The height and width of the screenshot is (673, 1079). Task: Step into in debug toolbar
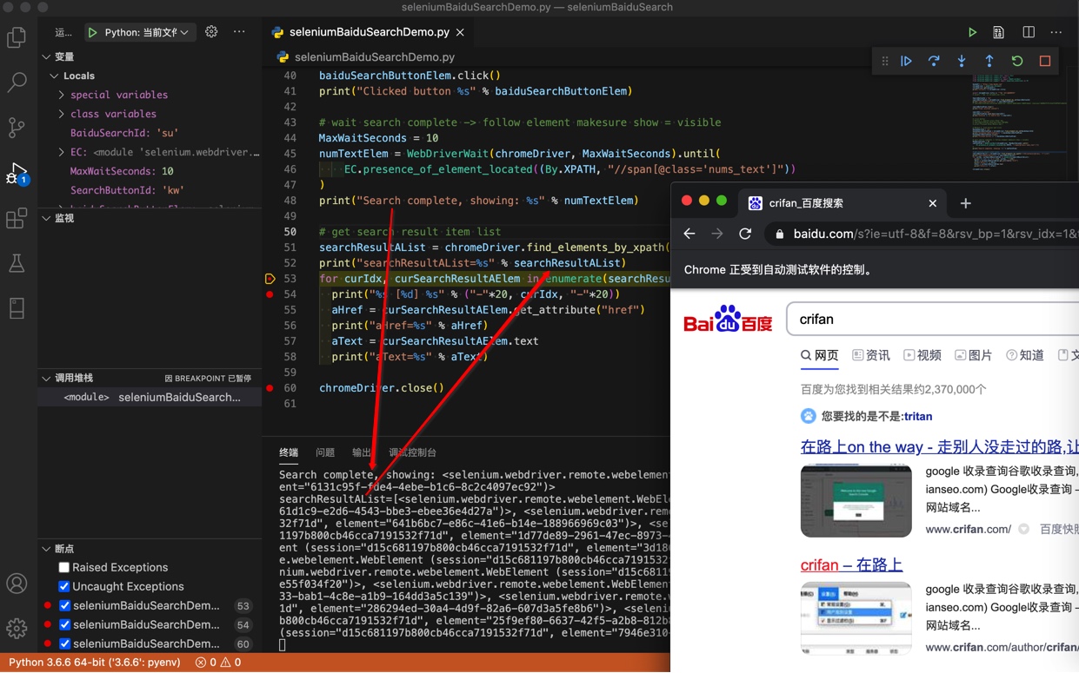coord(962,62)
